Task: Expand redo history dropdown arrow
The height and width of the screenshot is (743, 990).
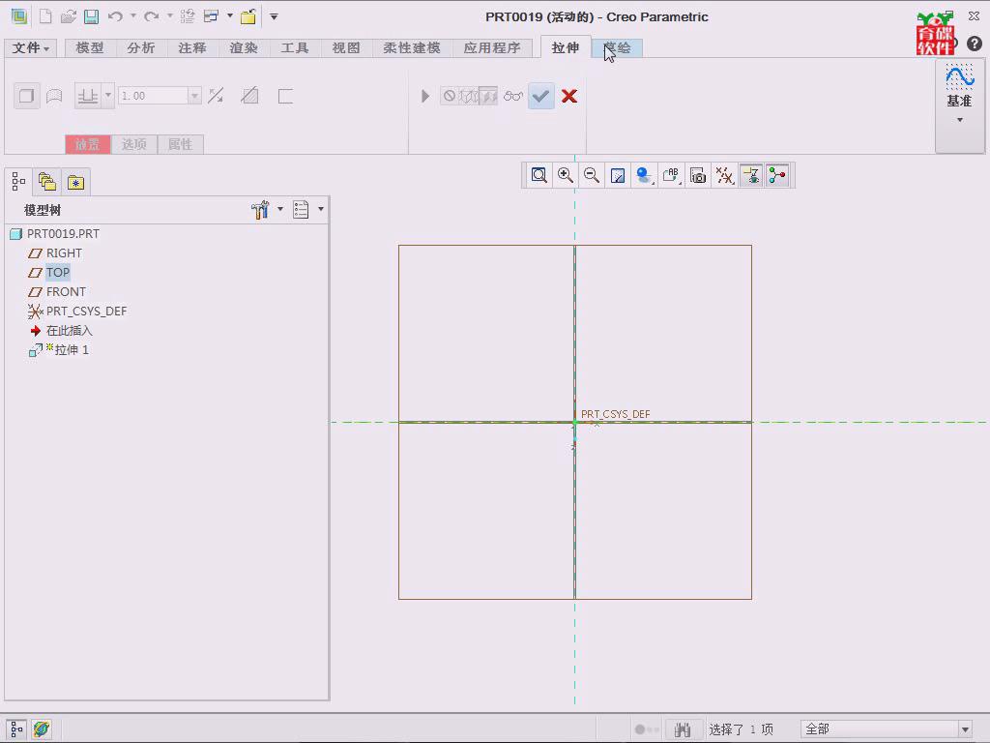Action: pos(170,16)
